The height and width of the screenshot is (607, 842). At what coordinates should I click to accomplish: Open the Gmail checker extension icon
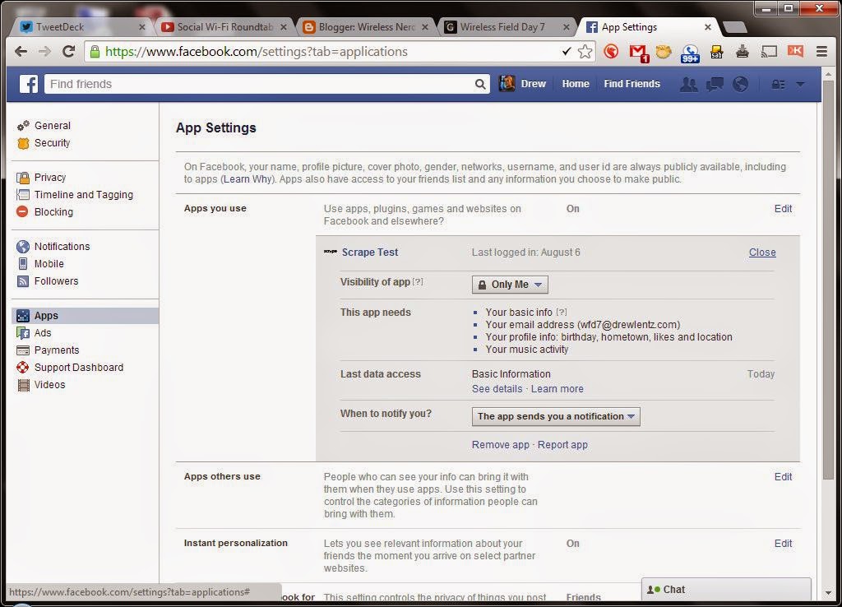(x=638, y=52)
